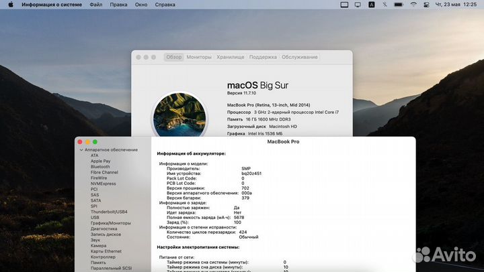Click the Big Sur artwork in About window
This screenshot has width=484, height=272.
click(x=179, y=114)
